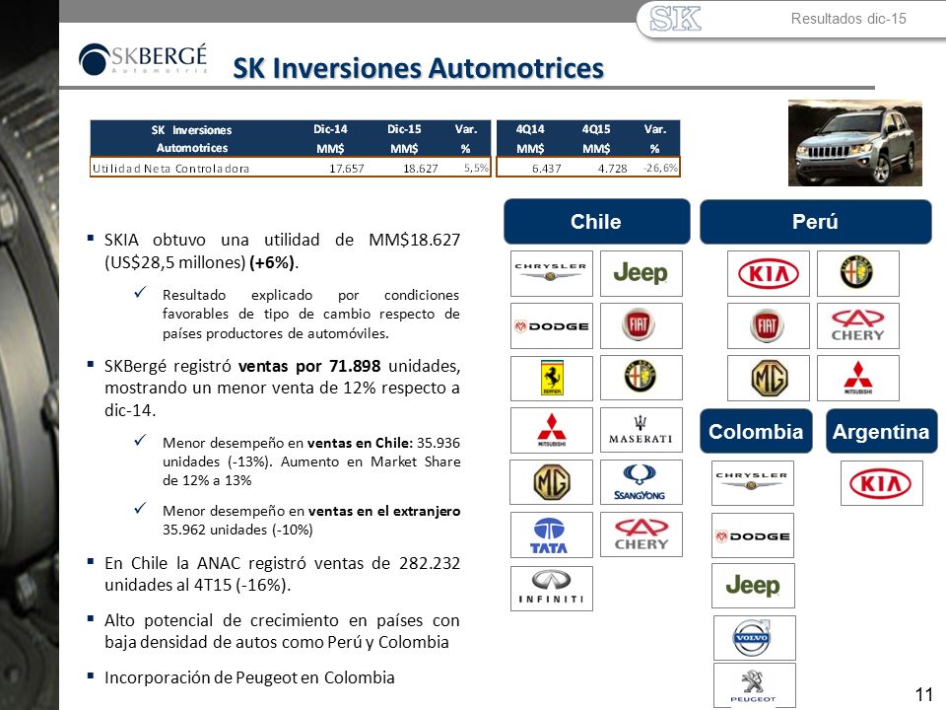
Task: Click sub-bullet 'ventas en el extranjero'
Action: click(311, 520)
